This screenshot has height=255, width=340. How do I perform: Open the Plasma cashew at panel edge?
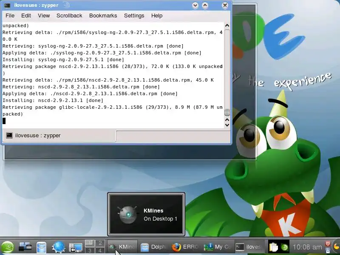tap(337, 247)
